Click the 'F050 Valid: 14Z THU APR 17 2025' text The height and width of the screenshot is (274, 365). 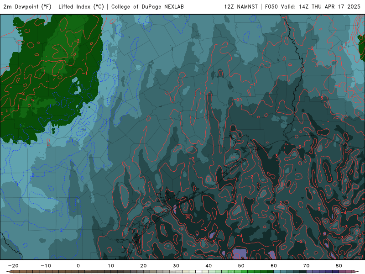[313, 6]
